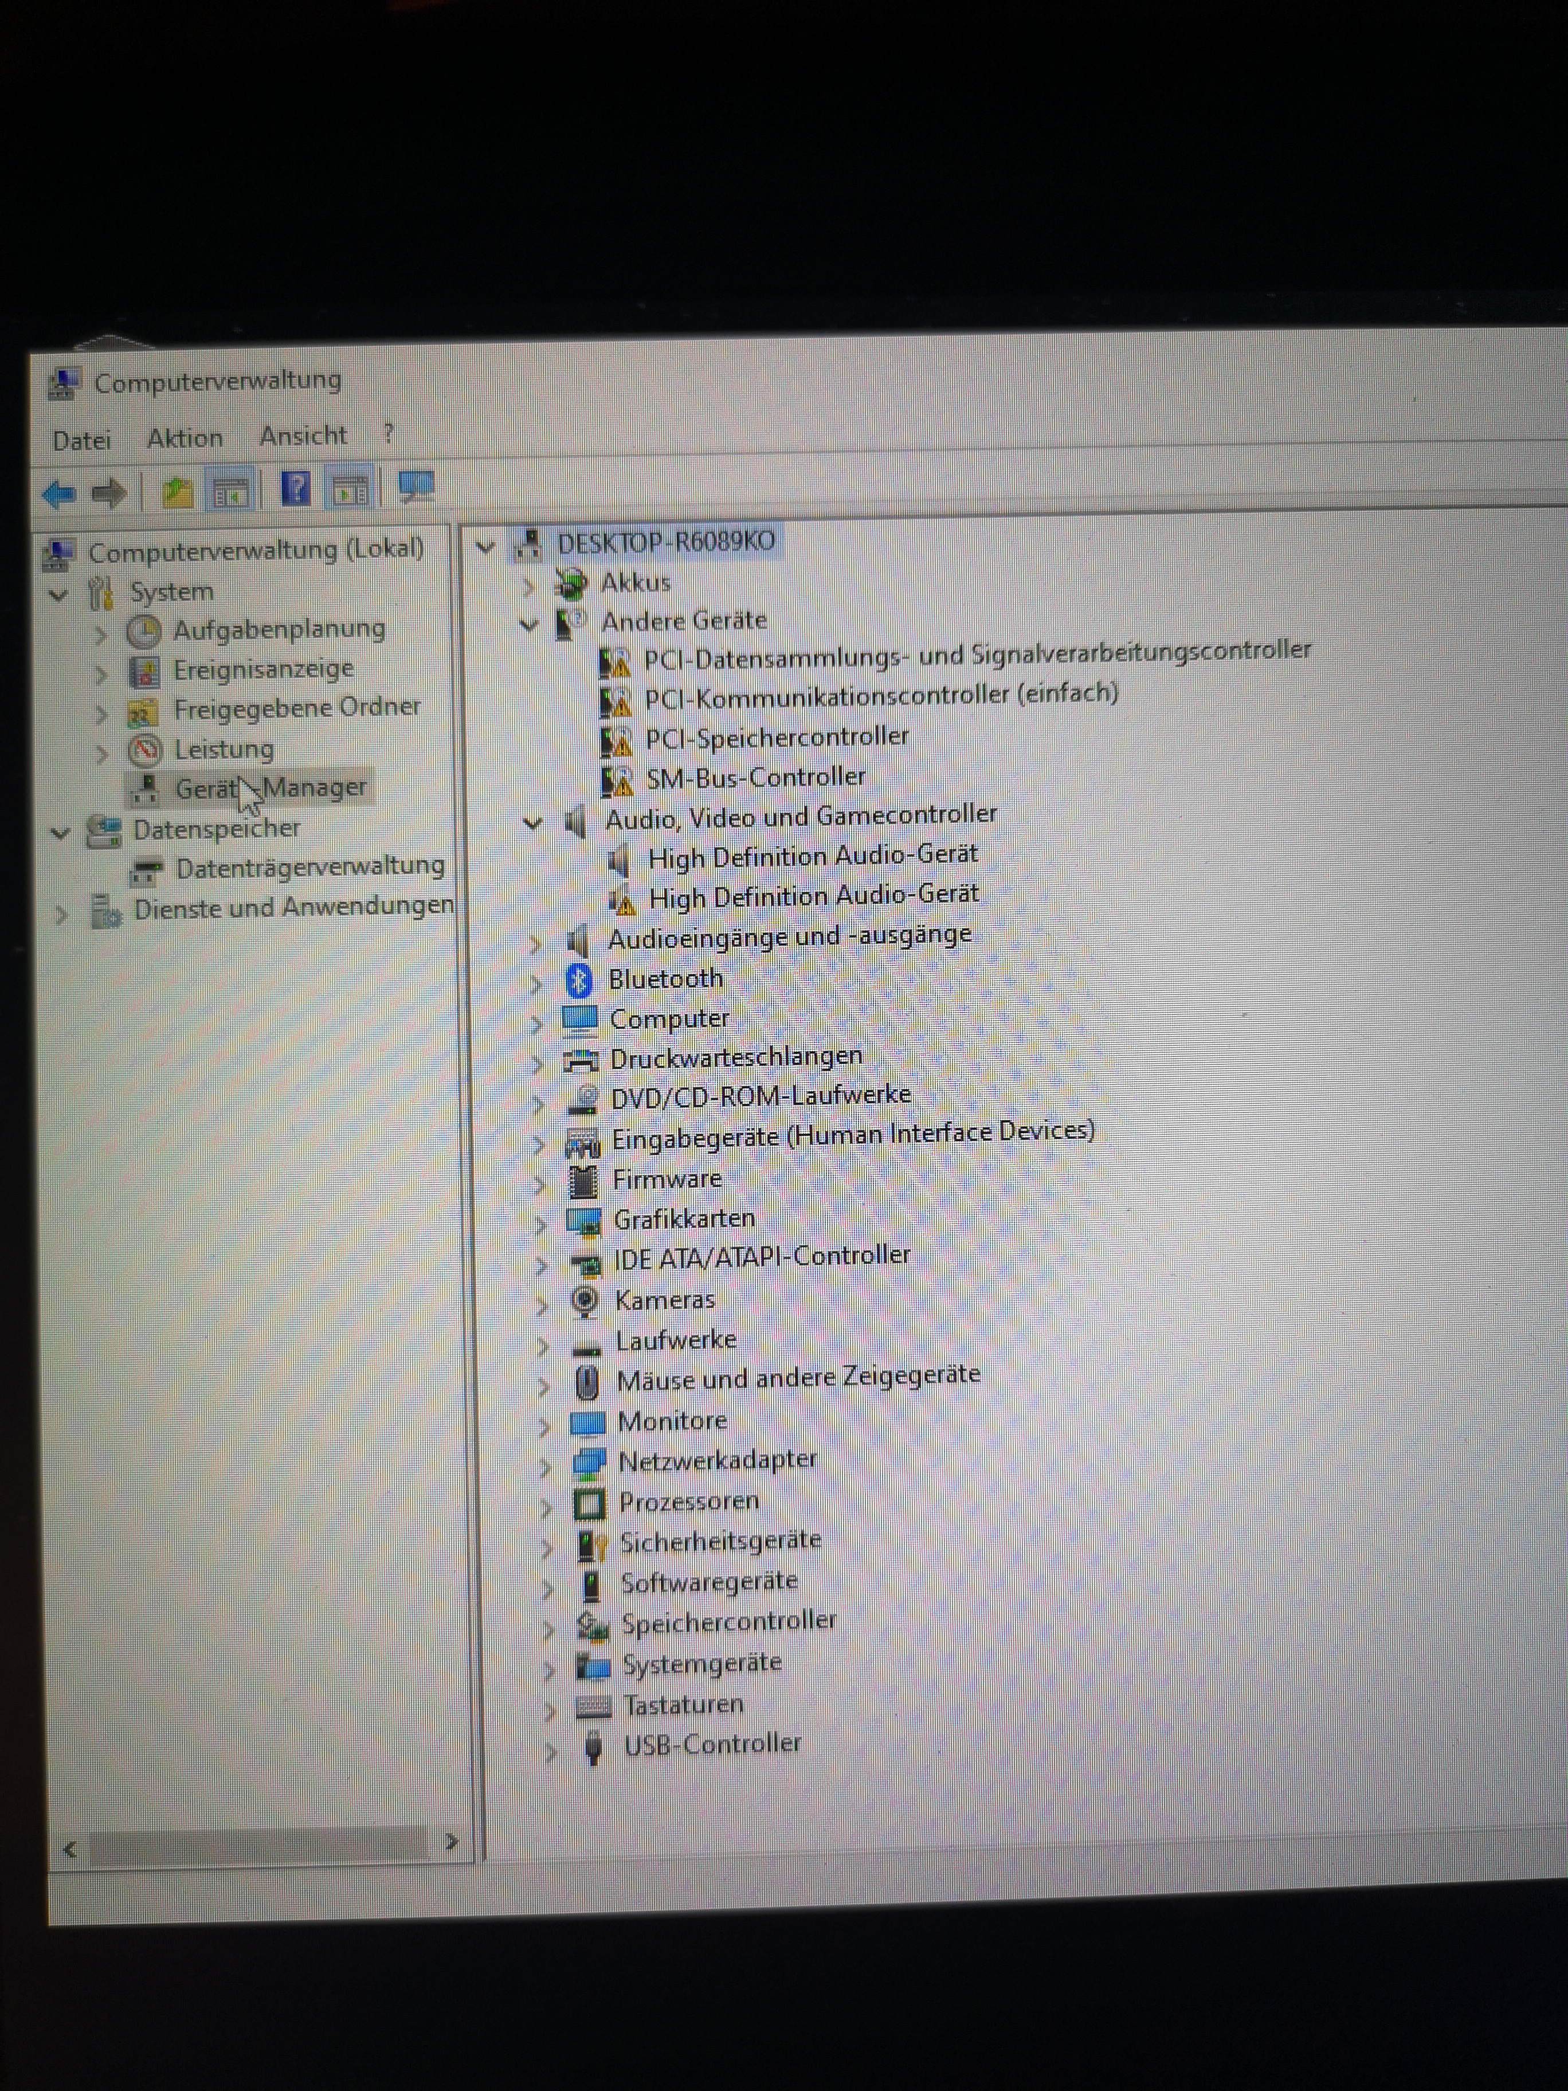Select Eingabegeräte (Human Interface Devices) category
Viewport: 1568px width, 2091px height.
(853, 1135)
